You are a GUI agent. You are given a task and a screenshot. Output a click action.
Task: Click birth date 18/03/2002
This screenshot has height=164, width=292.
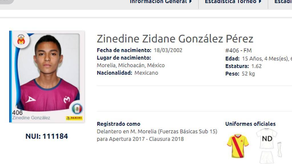[168, 50]
